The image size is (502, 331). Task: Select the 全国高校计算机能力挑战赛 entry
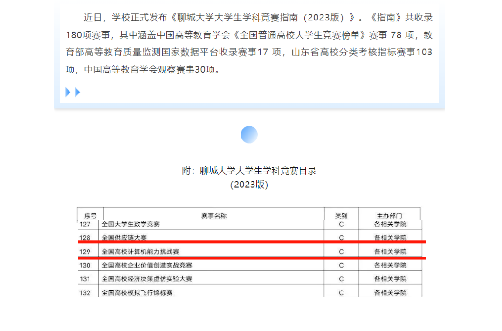[x=140, y=252]
